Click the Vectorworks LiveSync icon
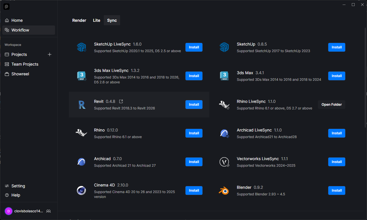 (224, 162)
